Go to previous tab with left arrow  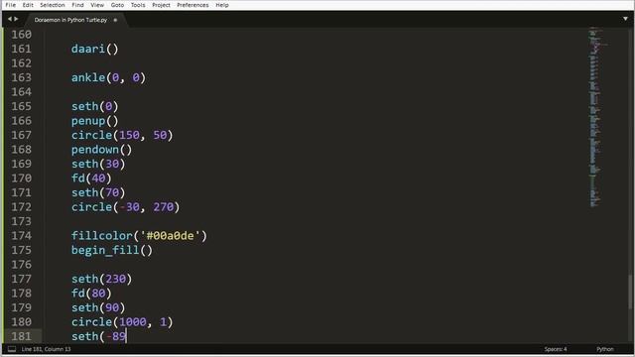point(9,19)
